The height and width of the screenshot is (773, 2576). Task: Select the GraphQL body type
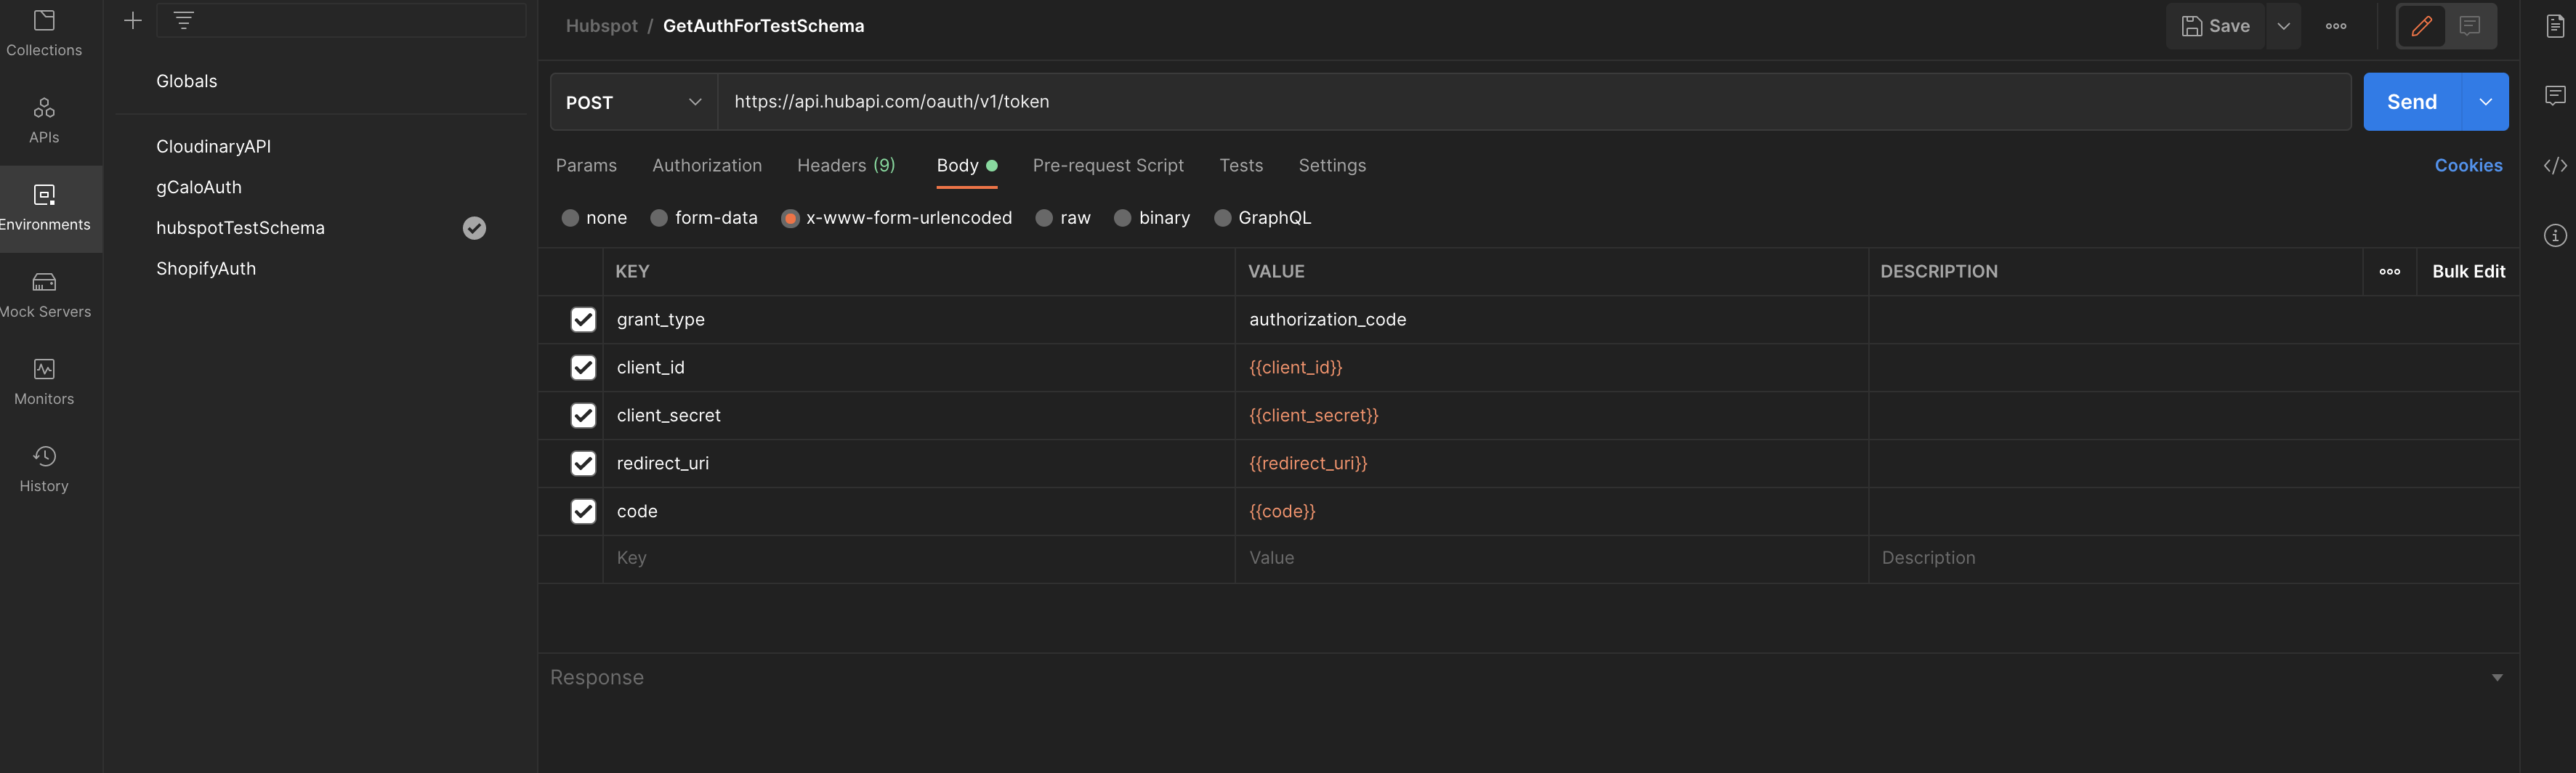[1222, 218]
